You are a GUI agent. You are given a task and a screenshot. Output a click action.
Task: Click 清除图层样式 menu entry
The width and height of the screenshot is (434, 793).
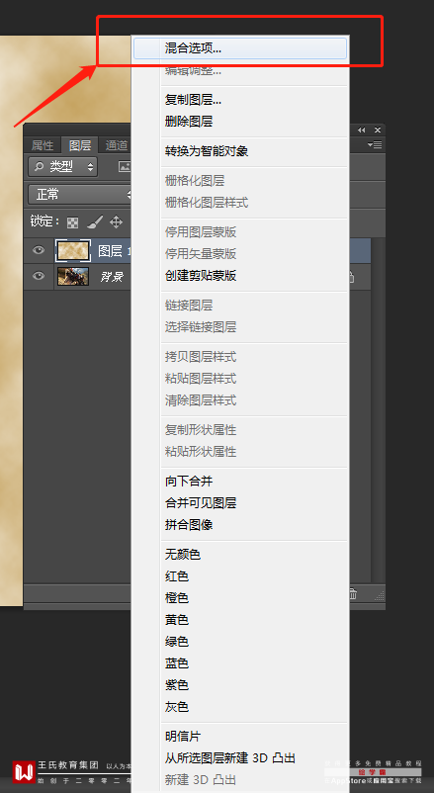click(201, 400)
